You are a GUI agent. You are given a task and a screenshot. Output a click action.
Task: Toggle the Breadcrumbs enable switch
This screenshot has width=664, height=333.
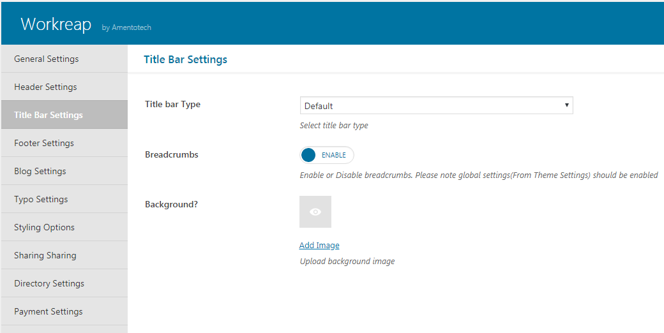tap(326, 155)
